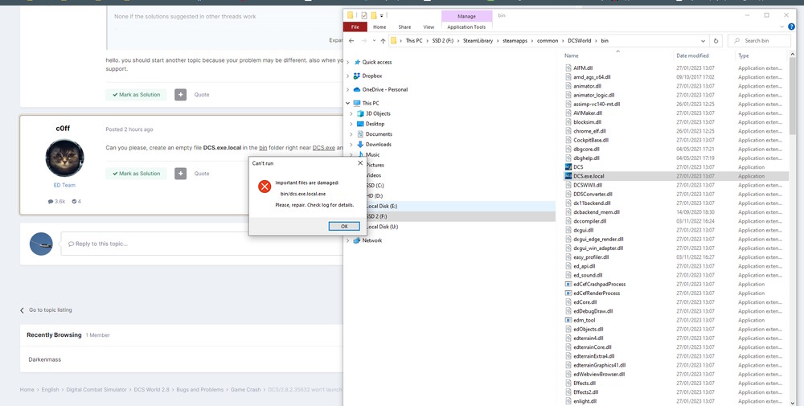Click the Downloads arrow icon
The height and width of the screenshot is (406, 804).
360,144
